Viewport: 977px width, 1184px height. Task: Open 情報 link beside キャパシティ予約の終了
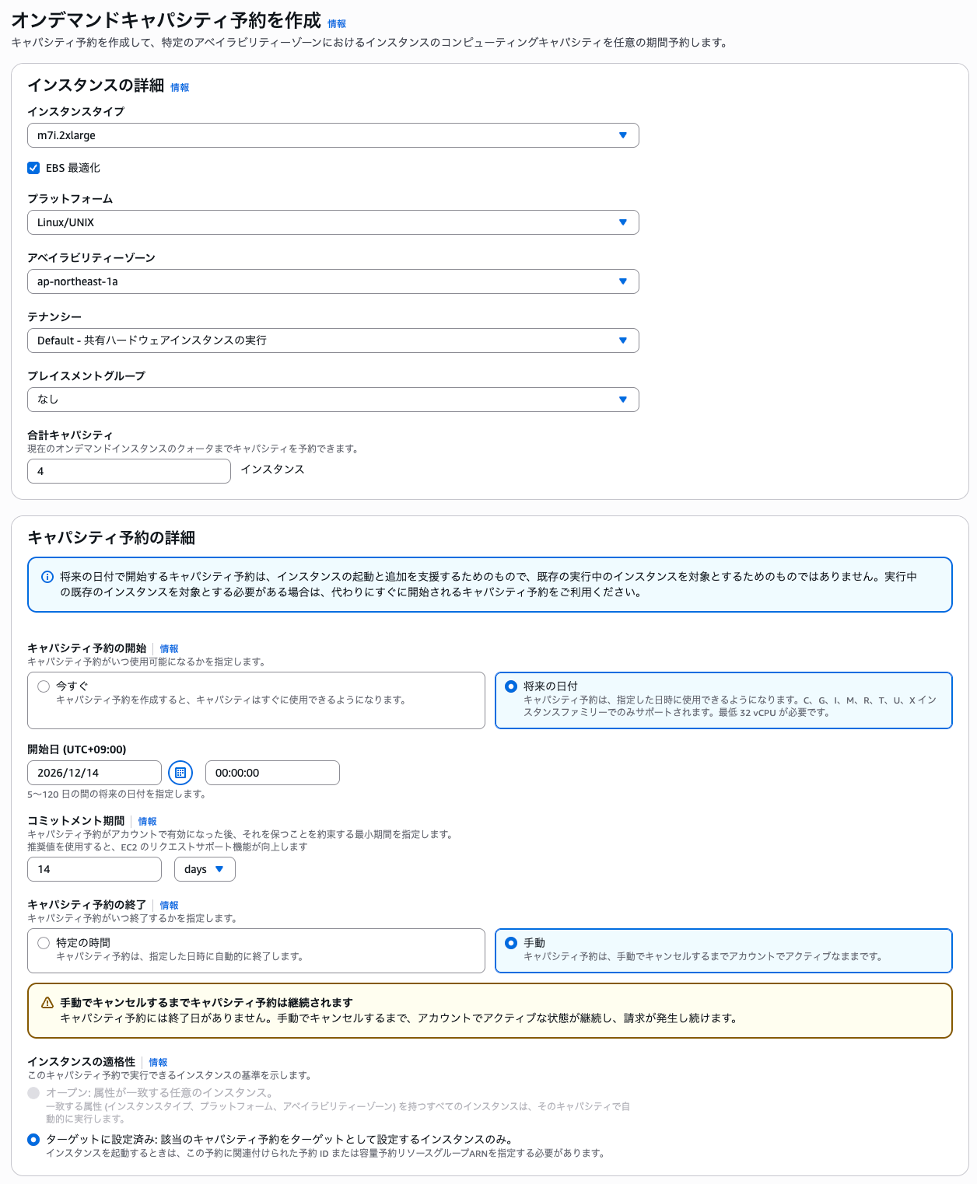pos(169,906)
